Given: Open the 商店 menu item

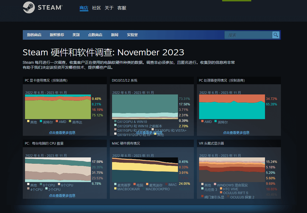Looking at the screenshot, I should tap(84, 8).
